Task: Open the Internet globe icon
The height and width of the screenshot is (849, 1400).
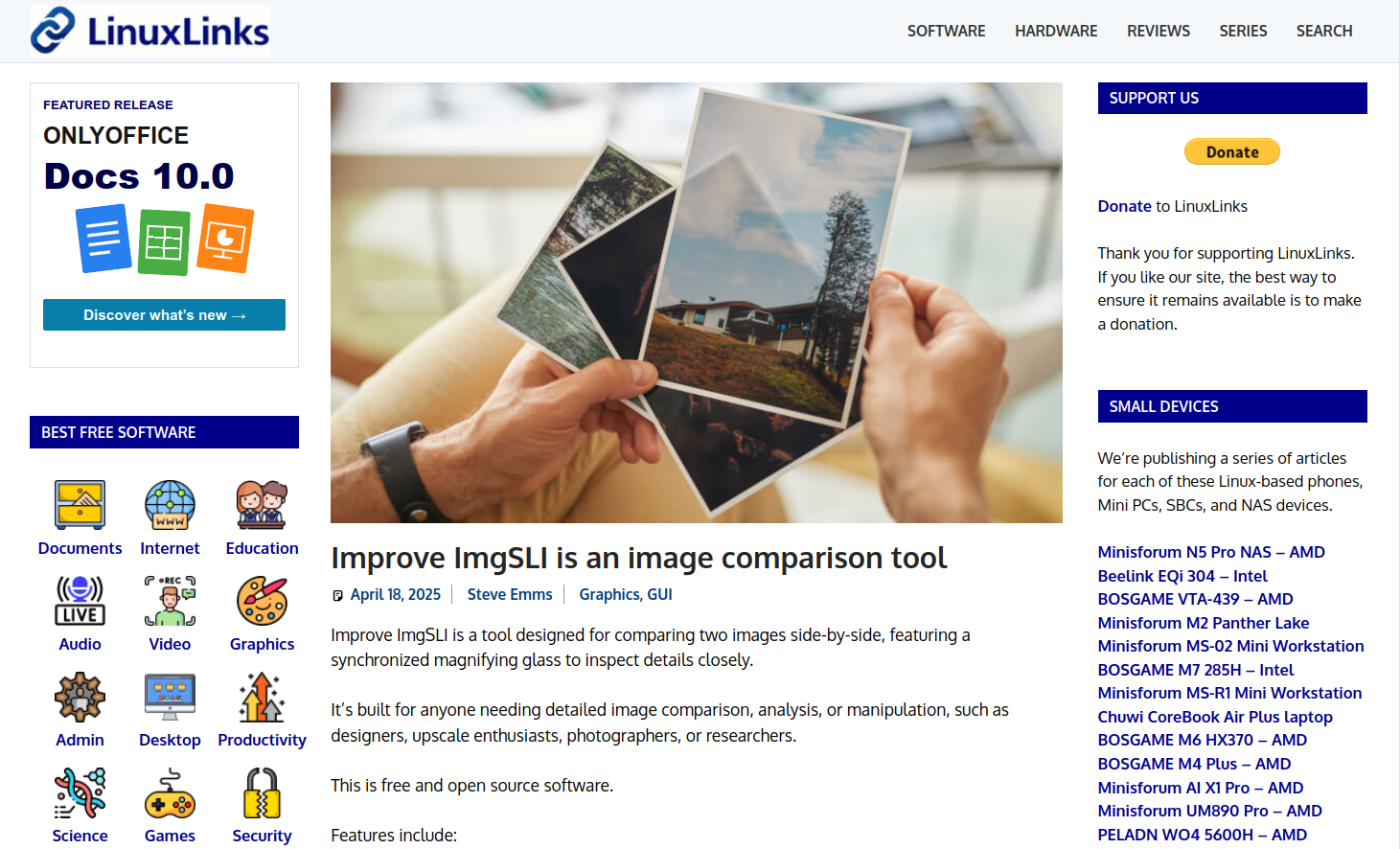Action: (170, 505)
